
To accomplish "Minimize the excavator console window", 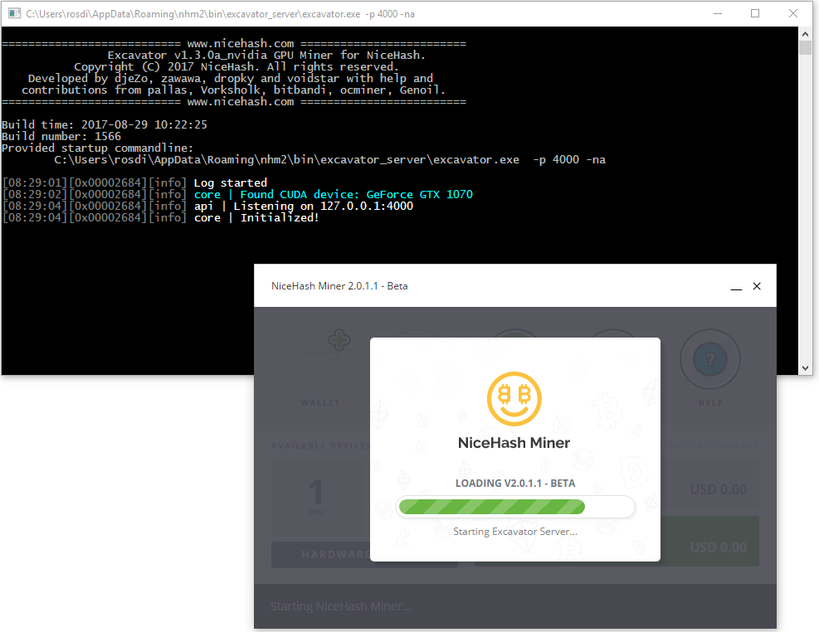I will [718, 13].
